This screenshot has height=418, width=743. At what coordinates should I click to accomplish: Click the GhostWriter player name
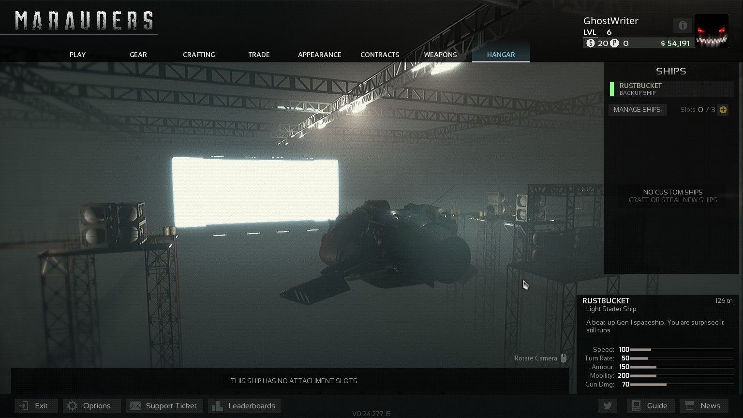pos(611,21)
